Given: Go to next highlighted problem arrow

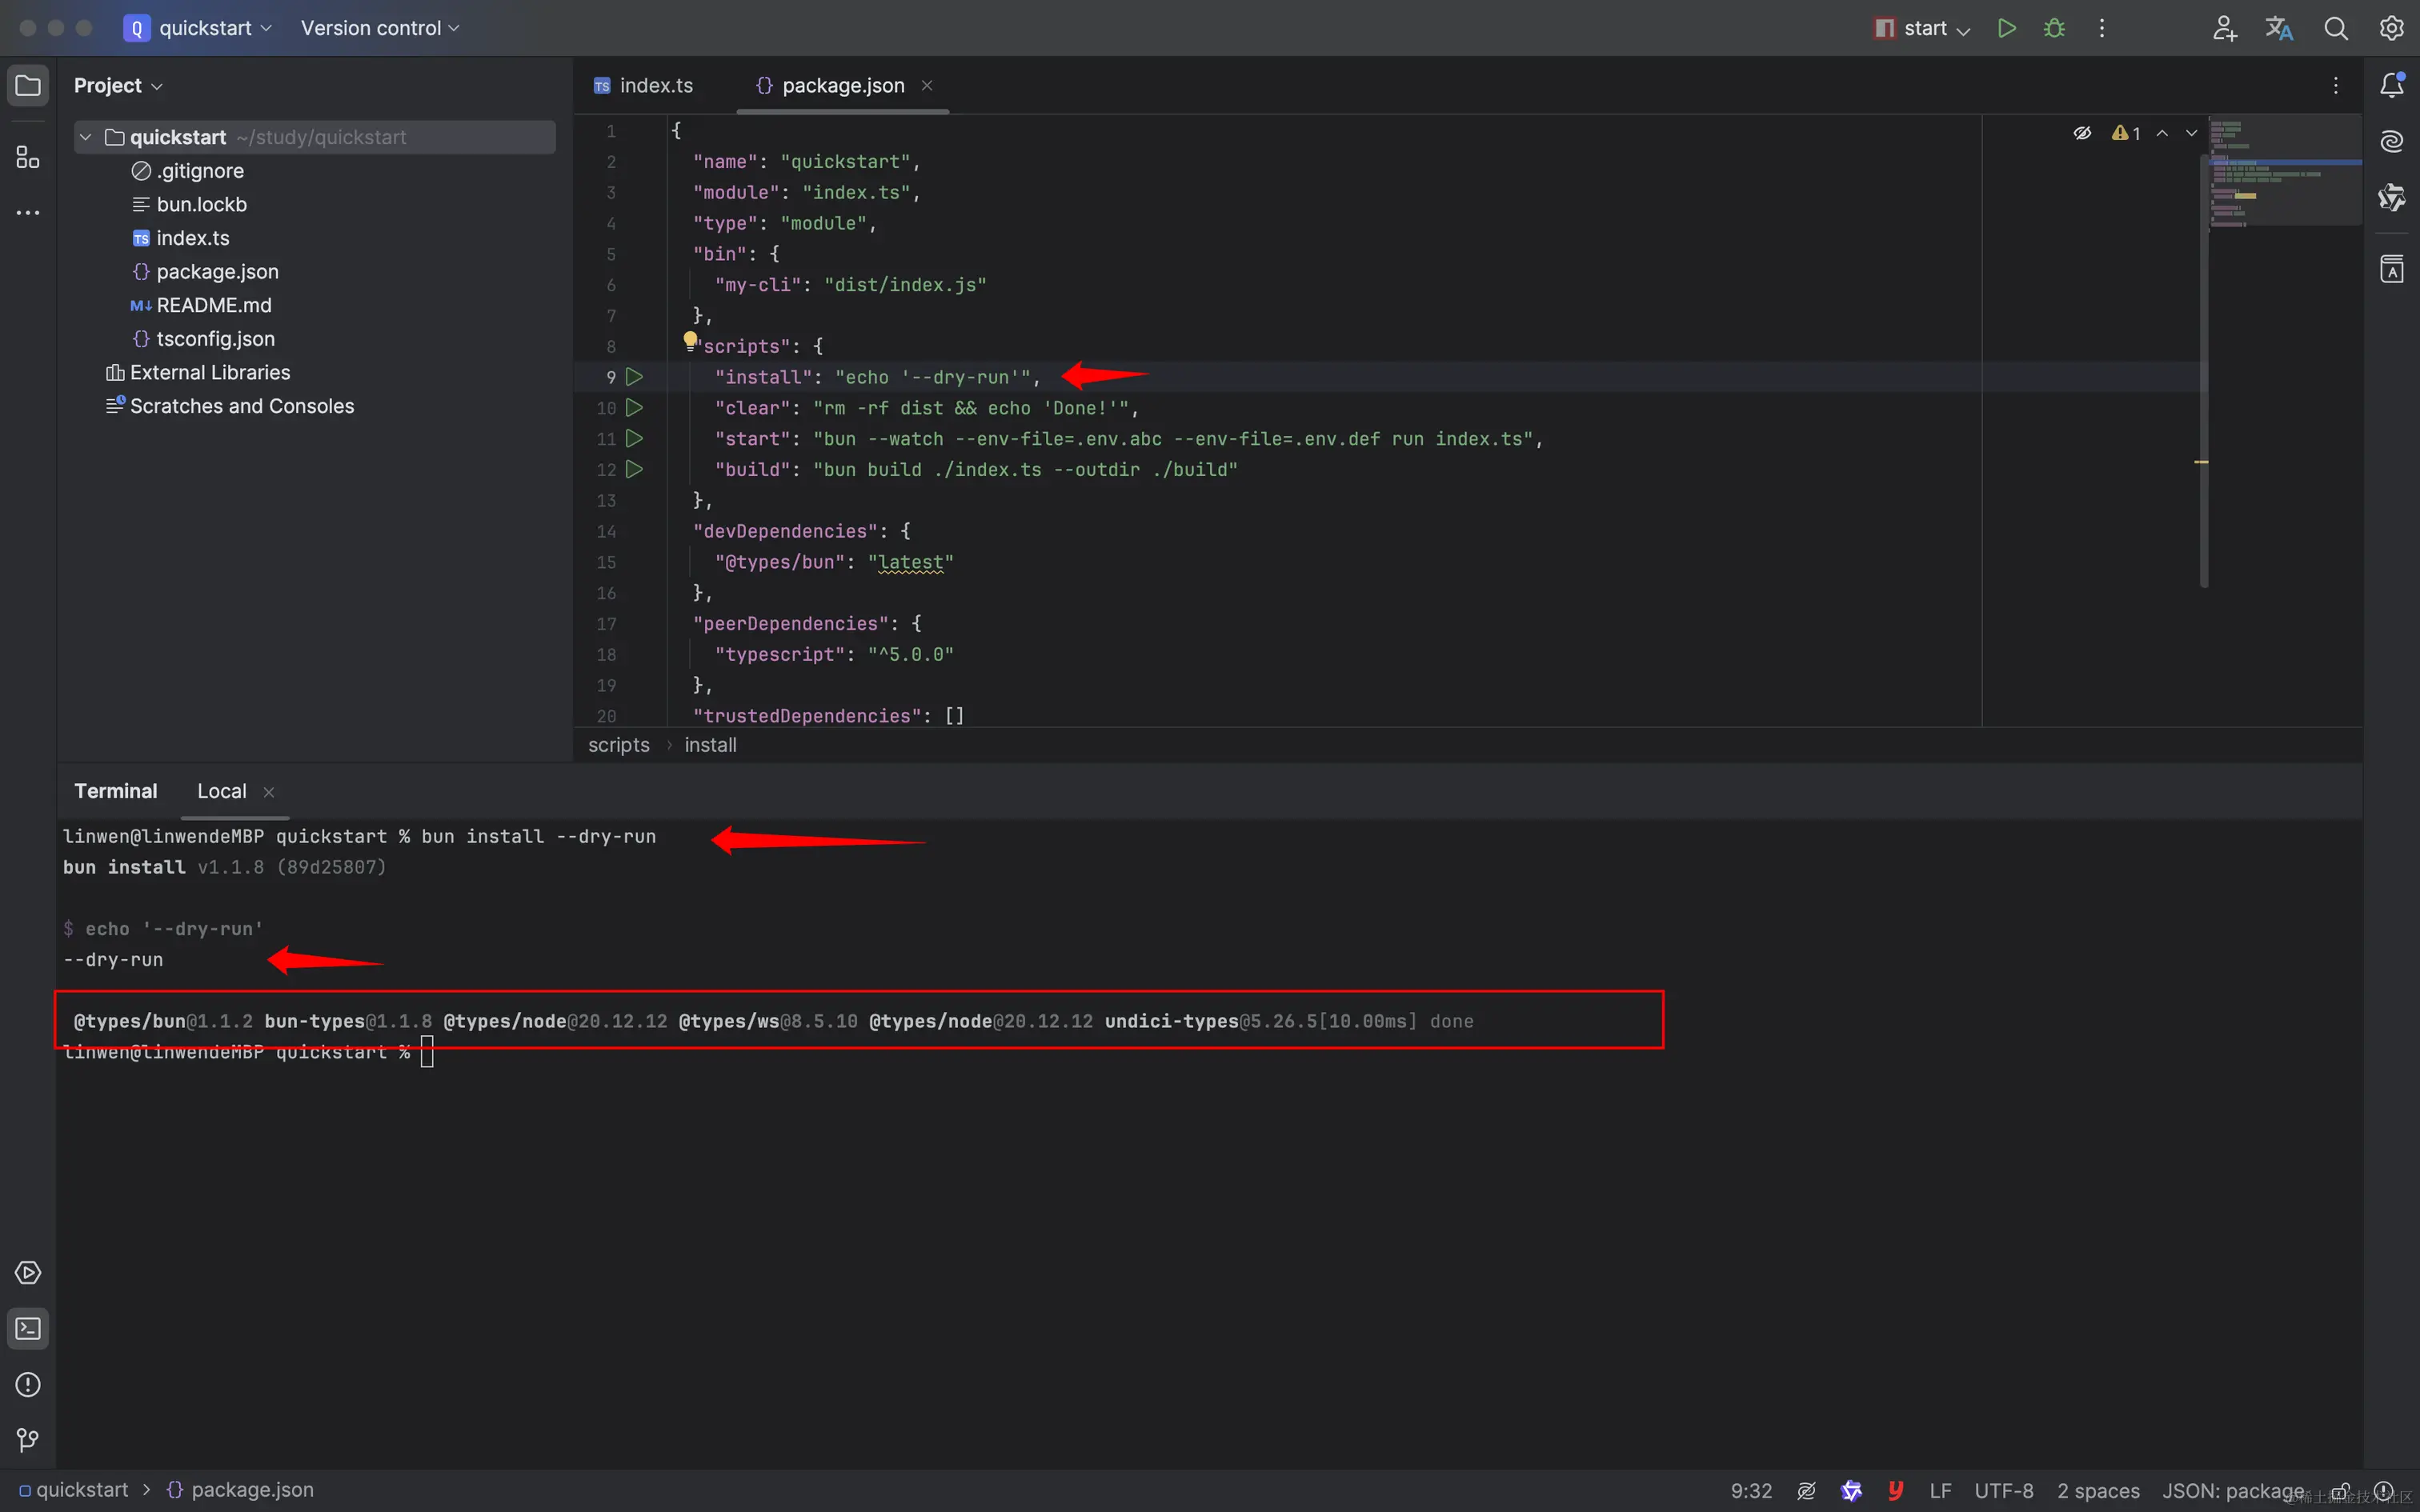Looking at the screenshot, I should (x=2191, y=133).
